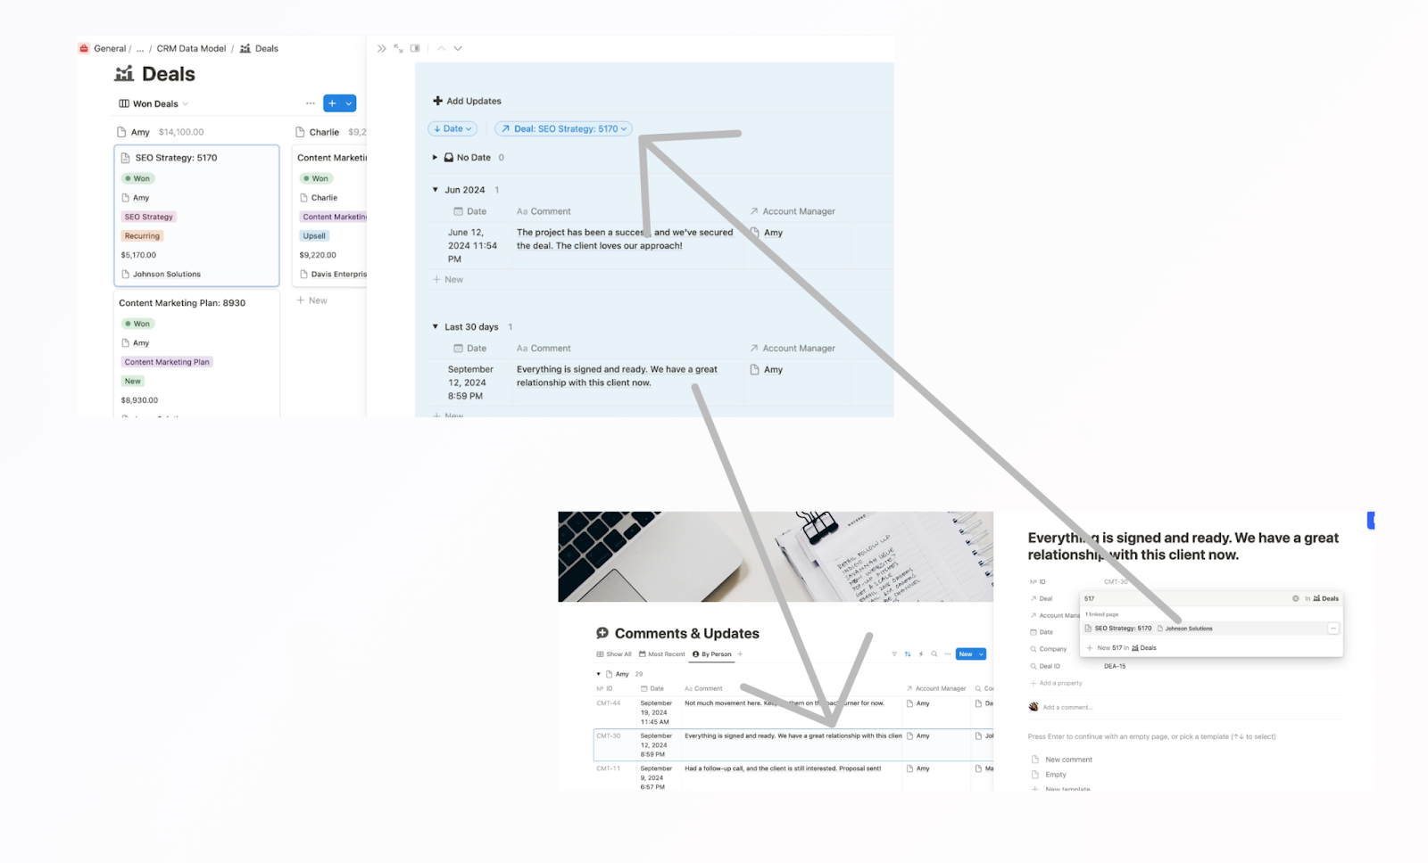1428x863 pixels.
Task: Open the CMT-11 follow-up call comment
Action: click(x=783, y=768)
